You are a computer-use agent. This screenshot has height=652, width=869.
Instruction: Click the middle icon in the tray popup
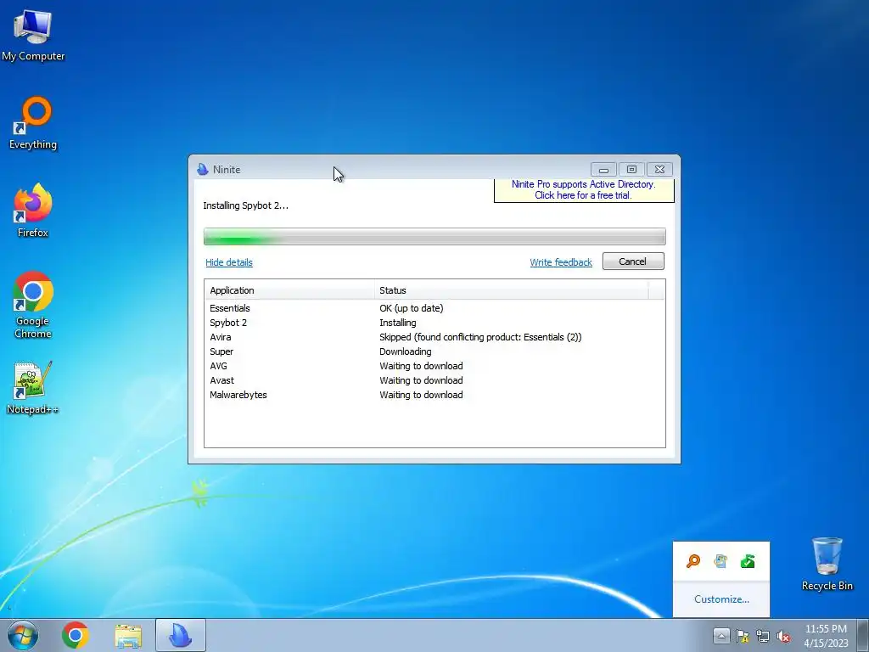(720, 561)
